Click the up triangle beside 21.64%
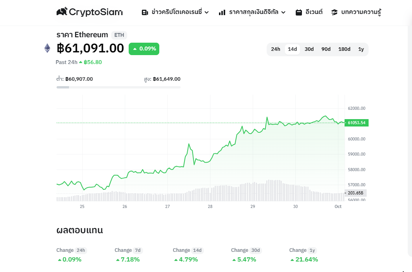Image resolution: width=412 pixels, height=272 pixels. 292,260
